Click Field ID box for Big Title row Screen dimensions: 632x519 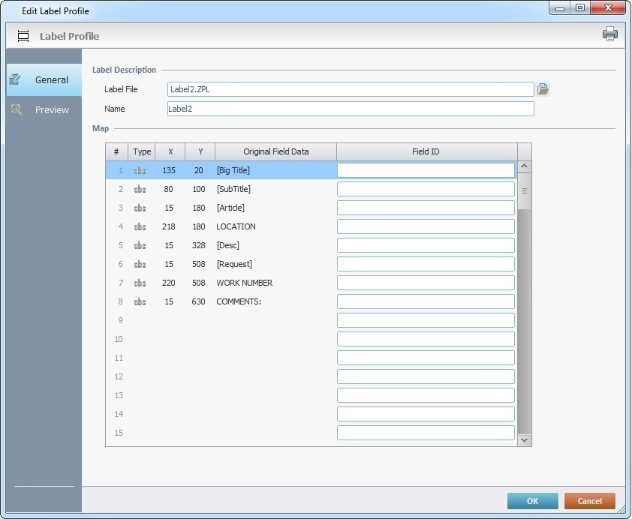tap(426, 170)
